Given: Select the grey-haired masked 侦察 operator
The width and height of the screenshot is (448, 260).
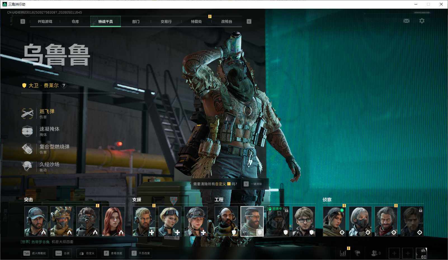Looking at the screenshot, I should click(360, 221).
